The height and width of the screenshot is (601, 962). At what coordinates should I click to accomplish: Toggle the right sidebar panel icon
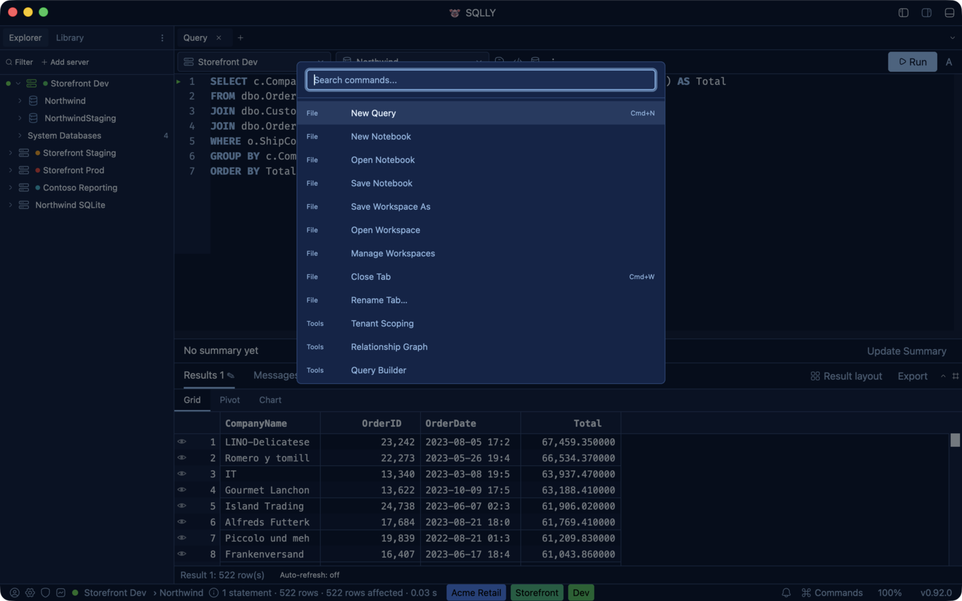click(927, 13)
